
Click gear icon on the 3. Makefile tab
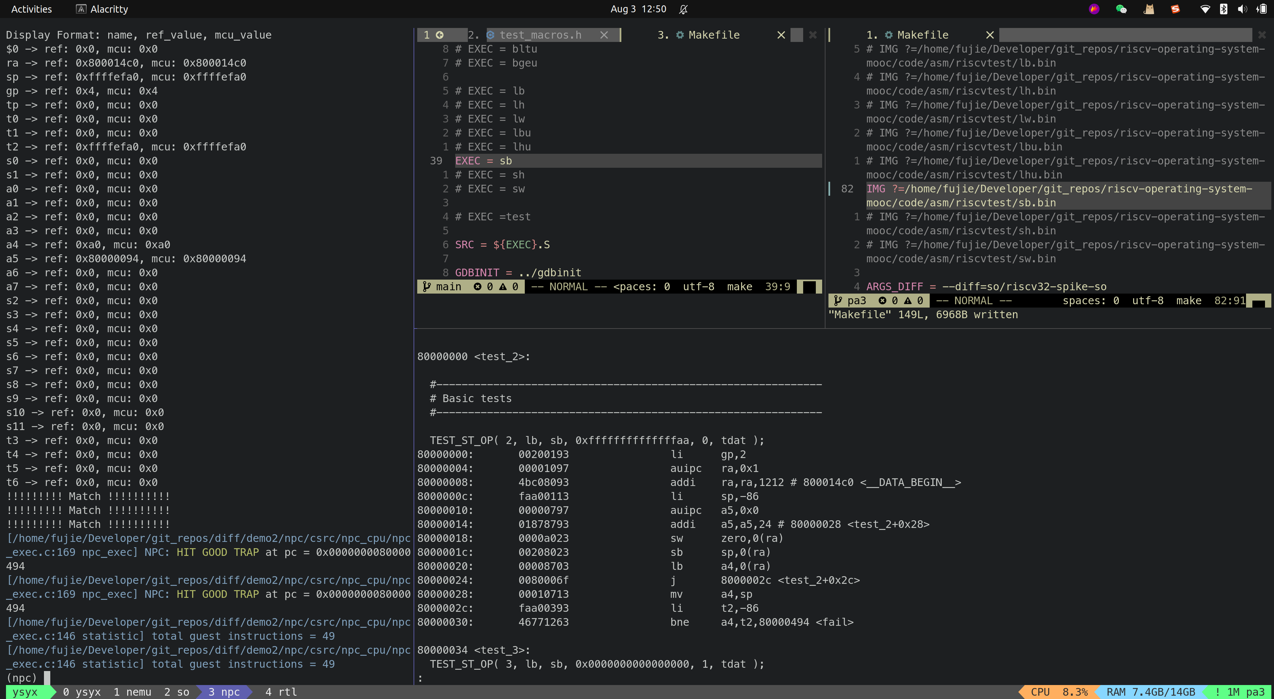680,35
